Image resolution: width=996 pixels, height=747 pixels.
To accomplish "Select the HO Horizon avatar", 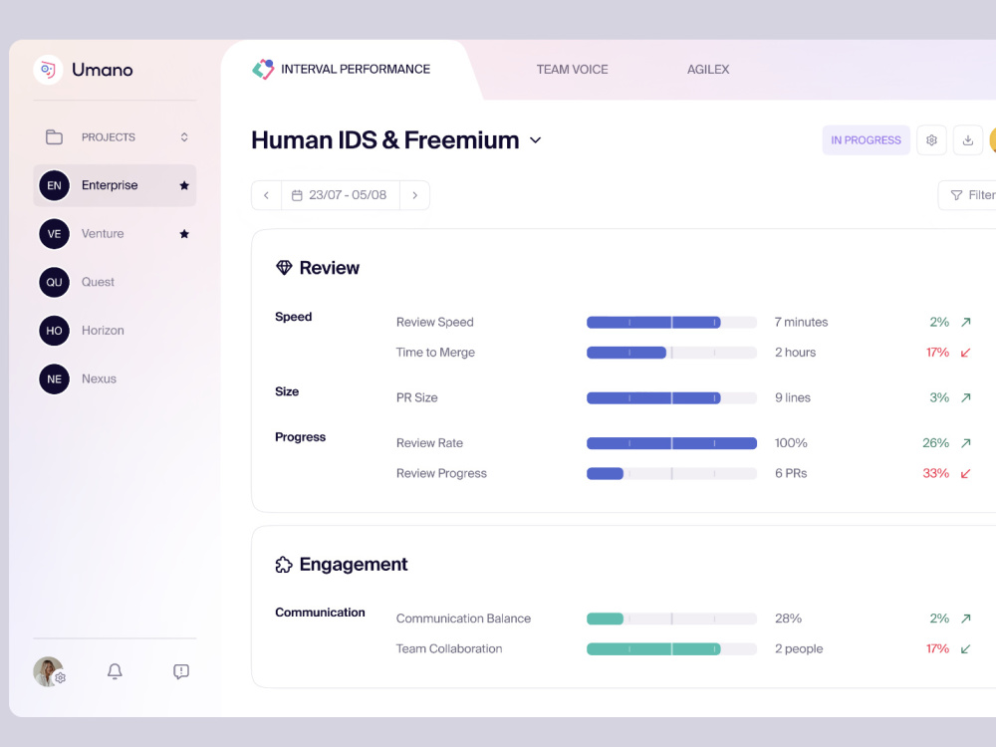I will click(54, 331).
